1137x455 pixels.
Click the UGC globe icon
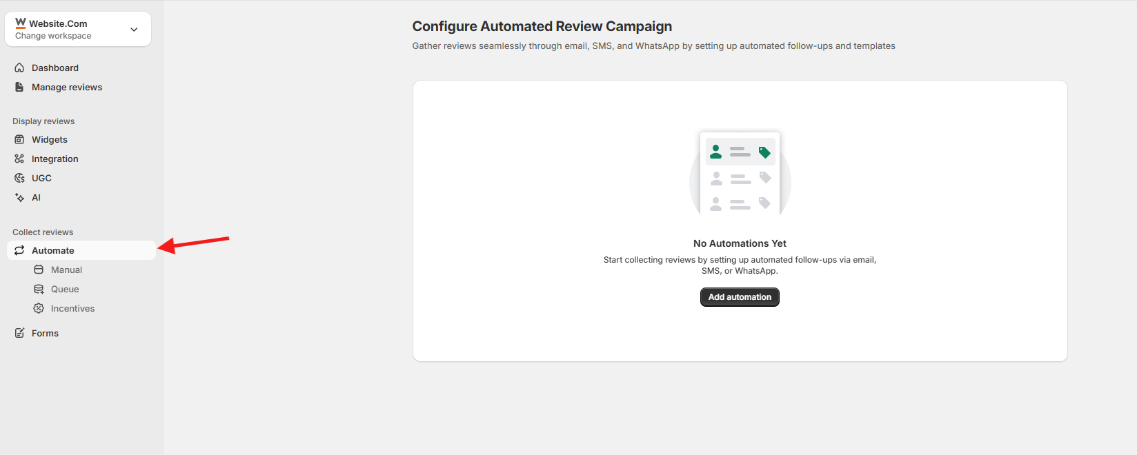click(19, 178)
